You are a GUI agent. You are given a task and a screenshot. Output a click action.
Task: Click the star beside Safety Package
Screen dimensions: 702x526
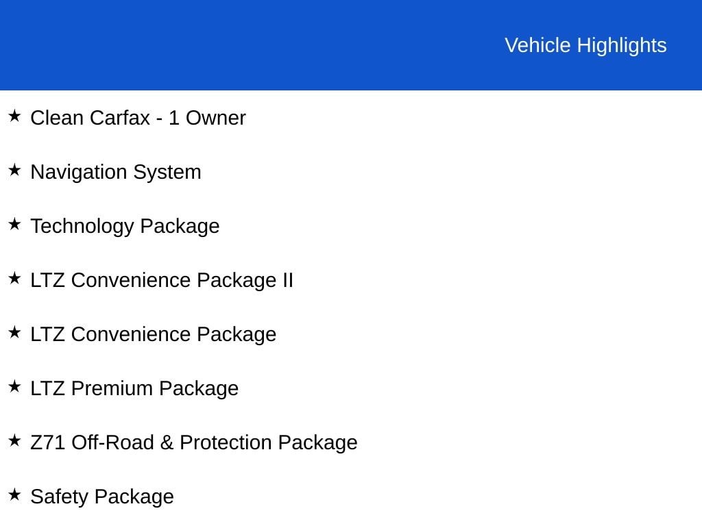[14, 495]
